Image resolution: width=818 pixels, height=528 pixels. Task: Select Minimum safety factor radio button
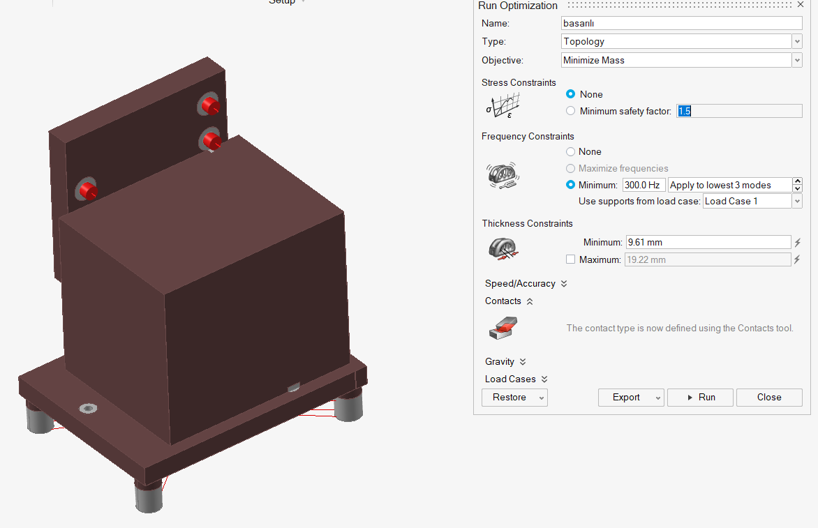tap(571, 111)
